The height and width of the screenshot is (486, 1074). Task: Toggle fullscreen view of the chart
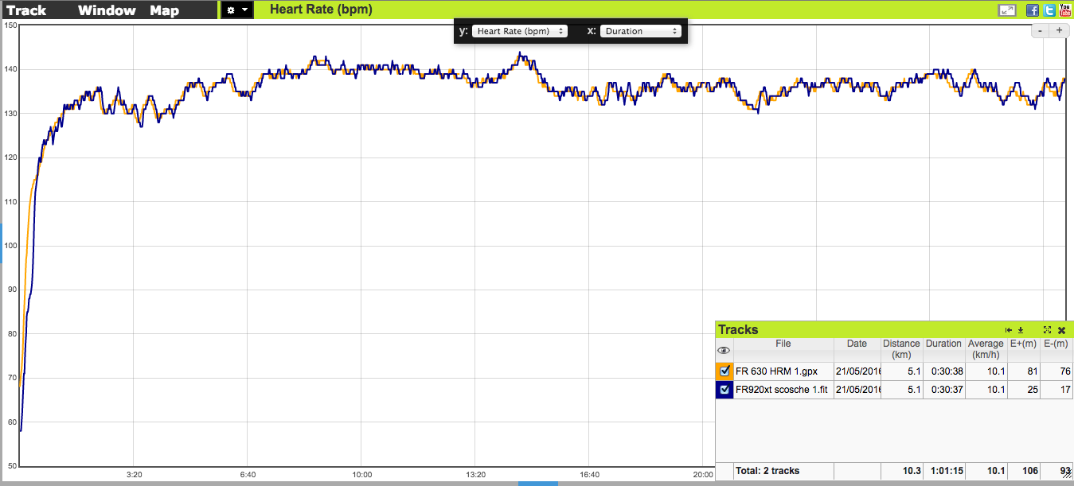pos(1007,10)
